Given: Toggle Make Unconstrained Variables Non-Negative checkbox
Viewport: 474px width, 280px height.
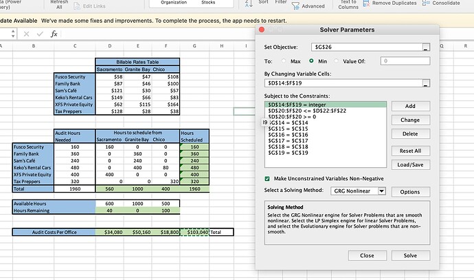Looking at the screenshot, I should point(267,179).
